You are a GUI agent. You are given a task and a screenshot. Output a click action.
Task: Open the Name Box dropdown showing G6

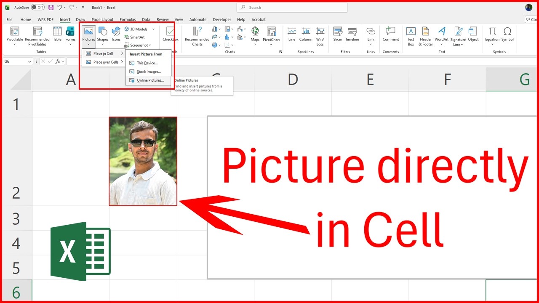pos(29,61)
